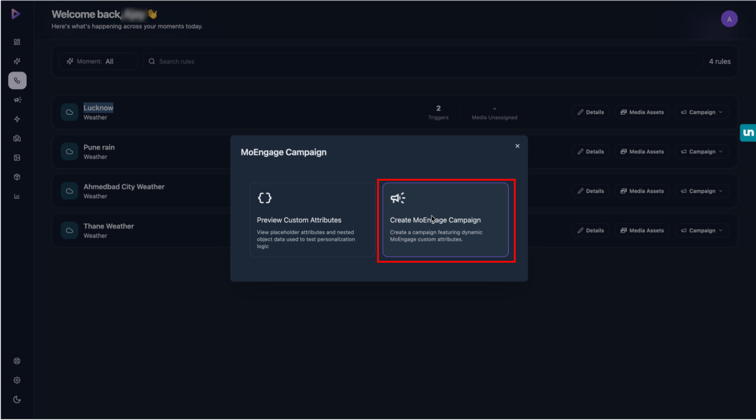This screenshot has width=756, height=420.
Task: Open the user avatar A menu
Action: [729, 19]
